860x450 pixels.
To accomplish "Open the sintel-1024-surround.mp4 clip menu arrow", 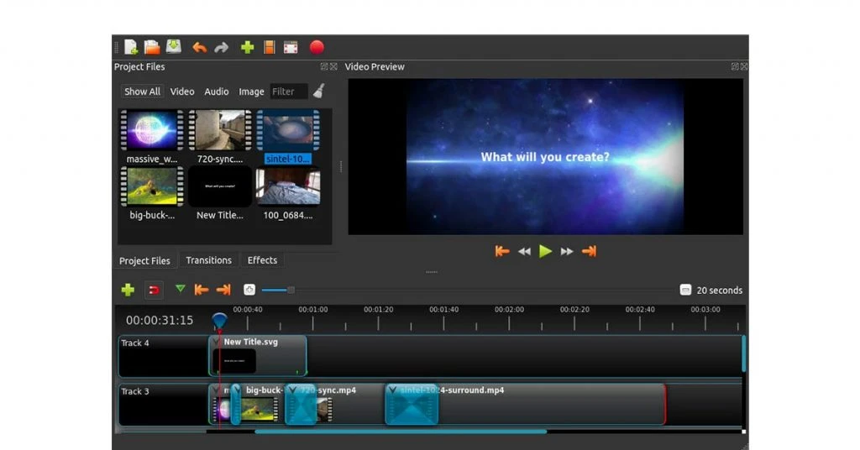I will [x=391, y=390].
